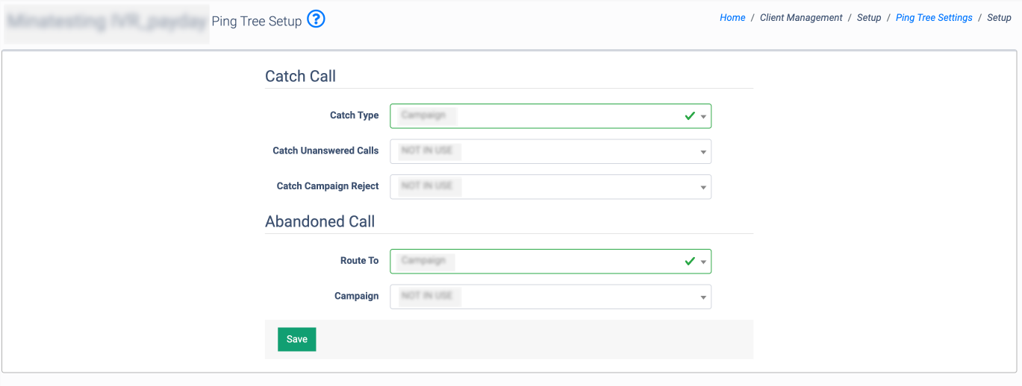Click the Abandoned Call section heading
Viewport: 1022px width, 386px height.
(x=320, y=221)
